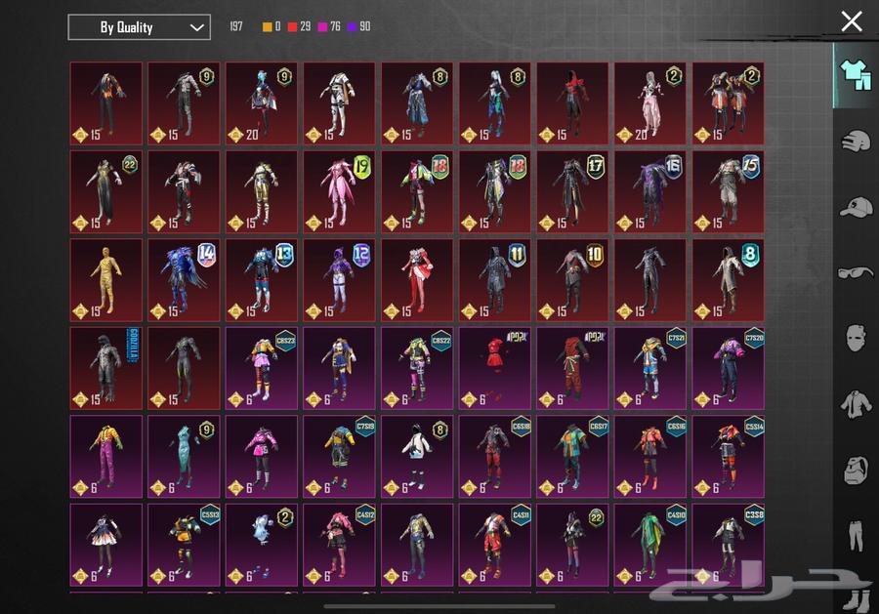879x614 pixels.
Task: Open the backpack category
Action: click(856, 470)
